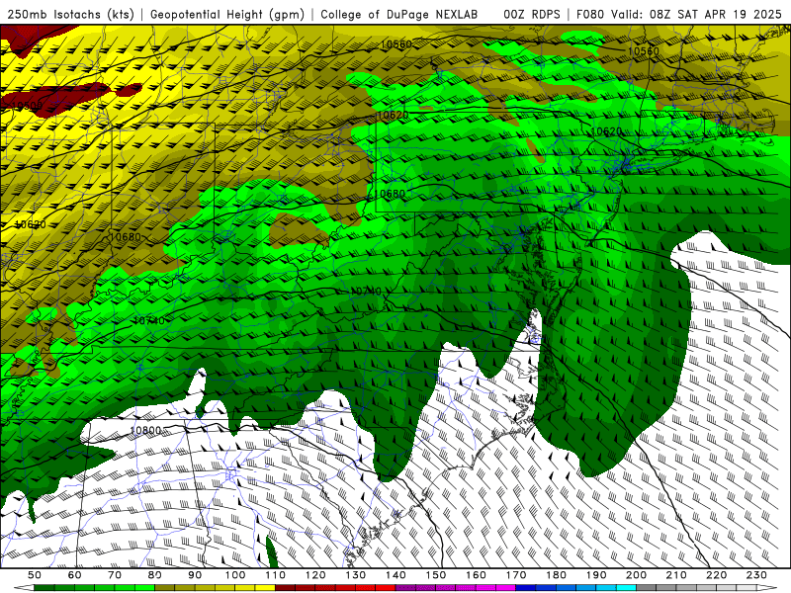Click the 220 value on the legend
Viewport: 791px width, 593px height.
[x=716, y=575]
